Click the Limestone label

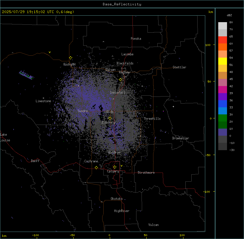pyautogui.click(x=43, y=101)
